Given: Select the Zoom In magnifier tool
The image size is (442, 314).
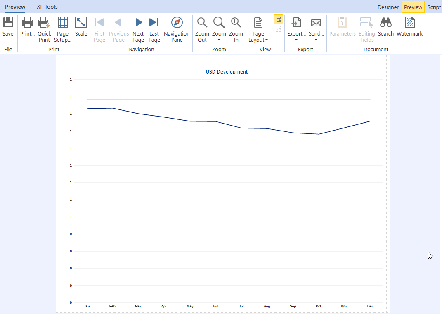Looking at the screenshot, I should pos(236,22).
